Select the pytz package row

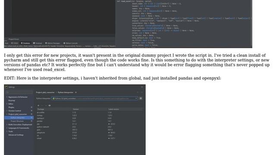point(90,130)
